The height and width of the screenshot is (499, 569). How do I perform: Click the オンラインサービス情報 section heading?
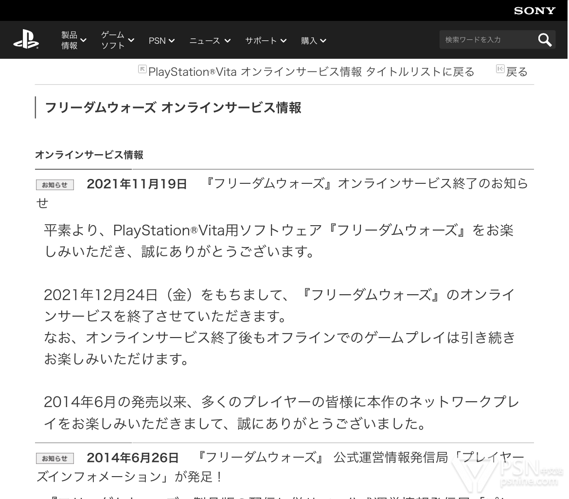coord(89,155)
